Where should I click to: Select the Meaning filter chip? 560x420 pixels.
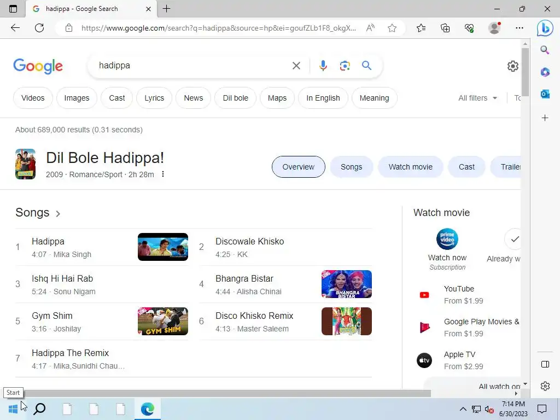coord(374,98)
